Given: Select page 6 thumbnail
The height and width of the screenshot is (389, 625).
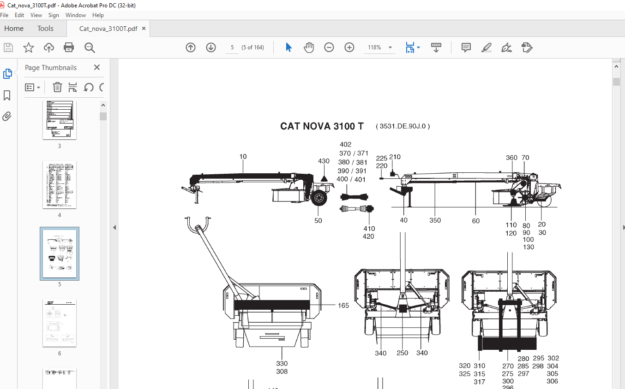Looking at the screenshot, I should 60,323.
